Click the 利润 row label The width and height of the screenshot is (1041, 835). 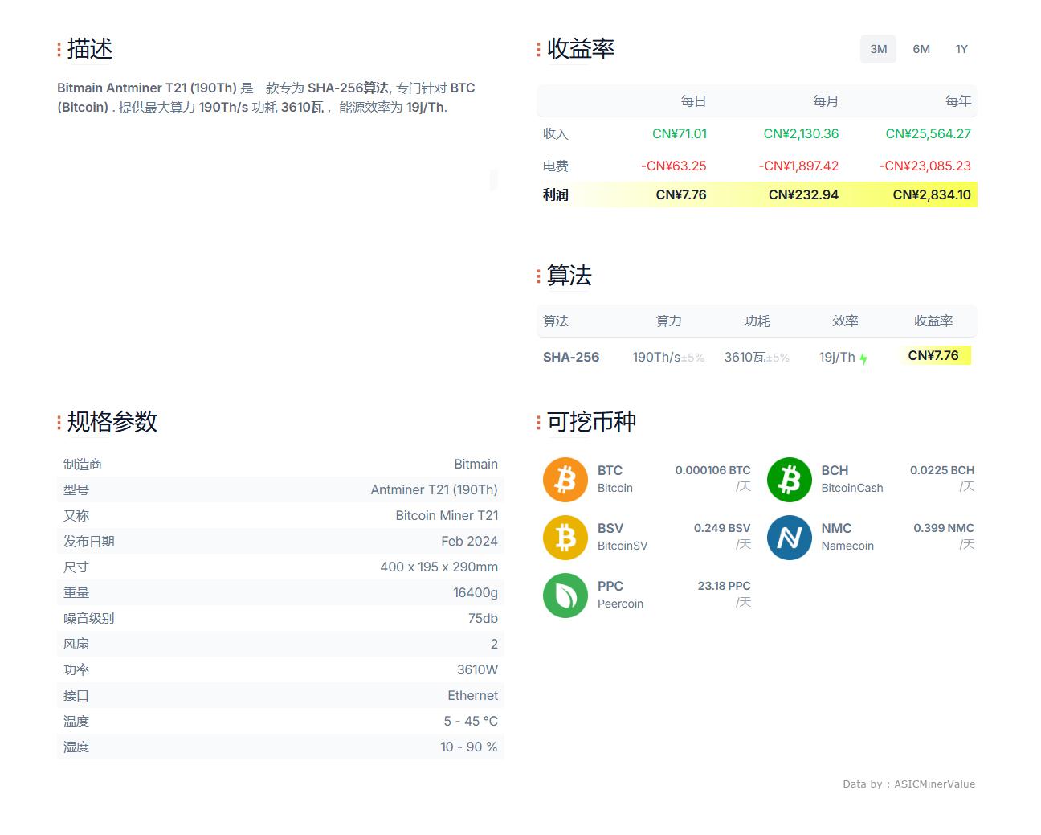point(556,194)
